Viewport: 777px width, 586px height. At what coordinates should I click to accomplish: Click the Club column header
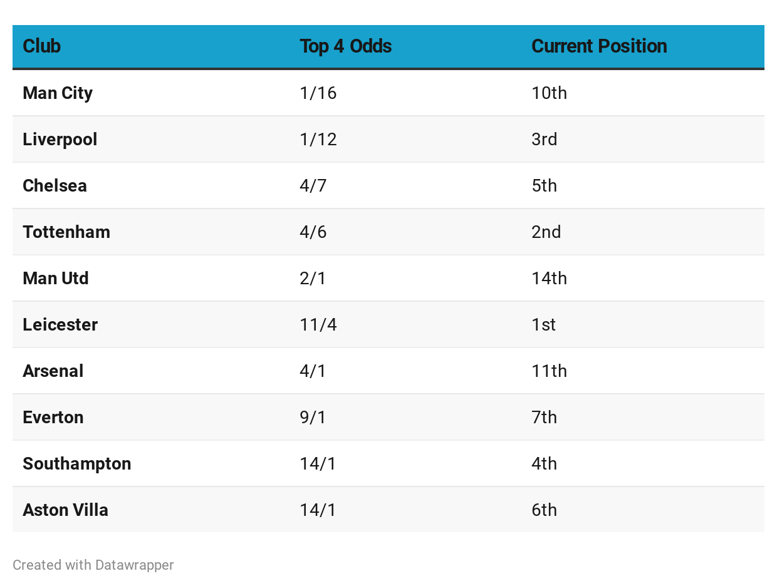click(x=42, y=46)
